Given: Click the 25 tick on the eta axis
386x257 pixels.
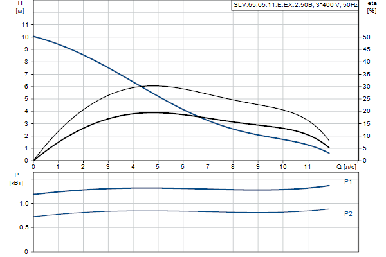Looking at the screenshot, I should [365, 99].
